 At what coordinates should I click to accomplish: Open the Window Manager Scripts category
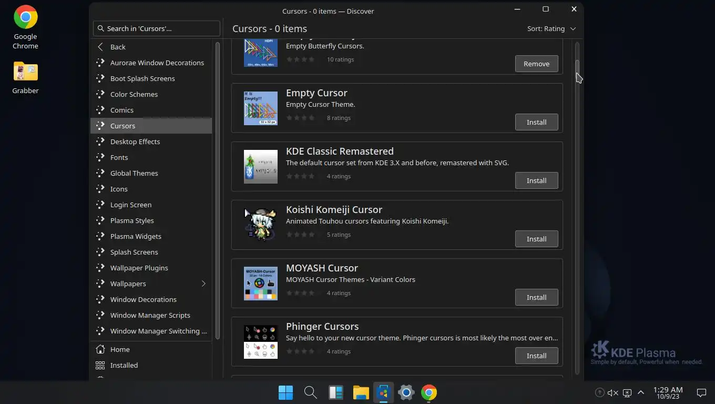[x=151, y=315]
